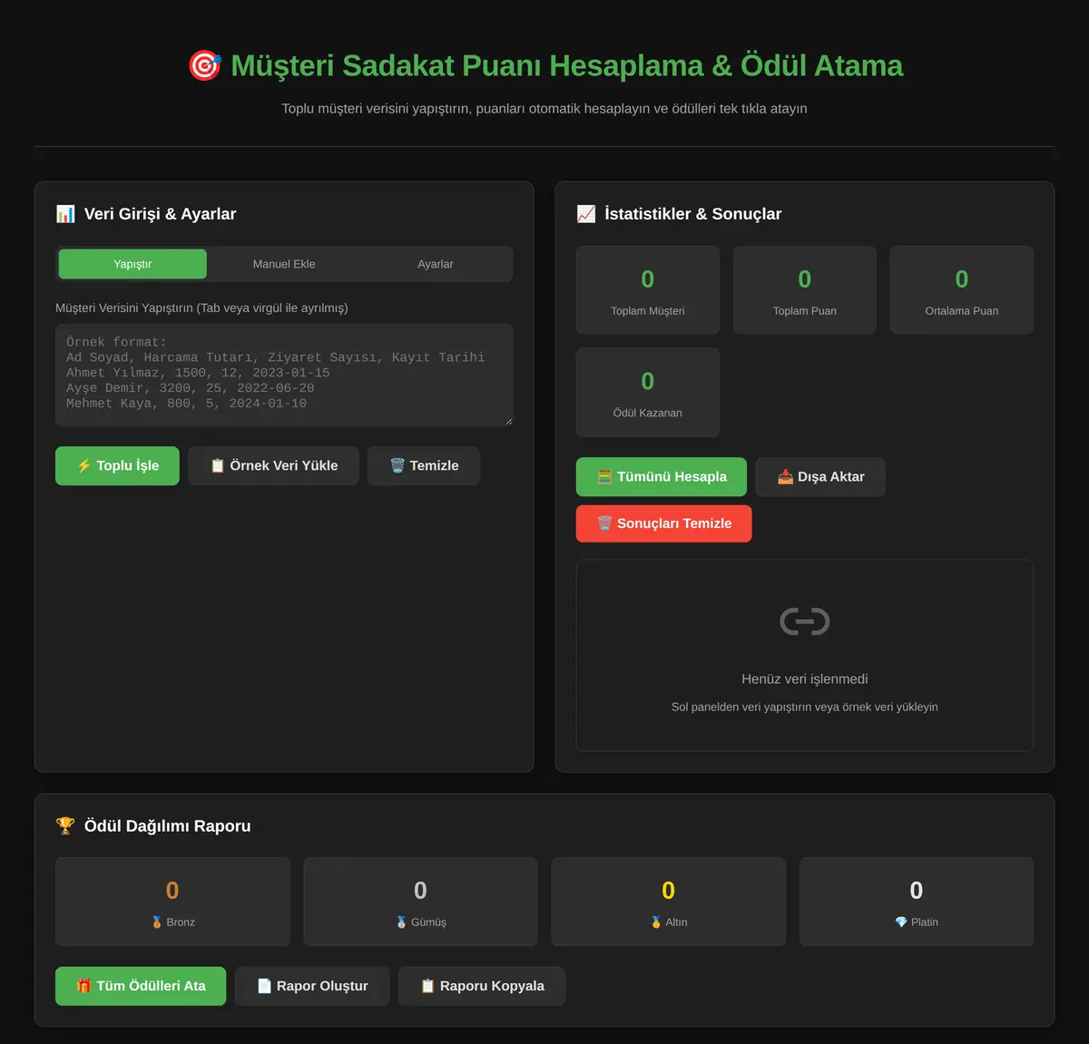Focus the customer data paste text area
1089x1044 pixels.
pos(284,375)
